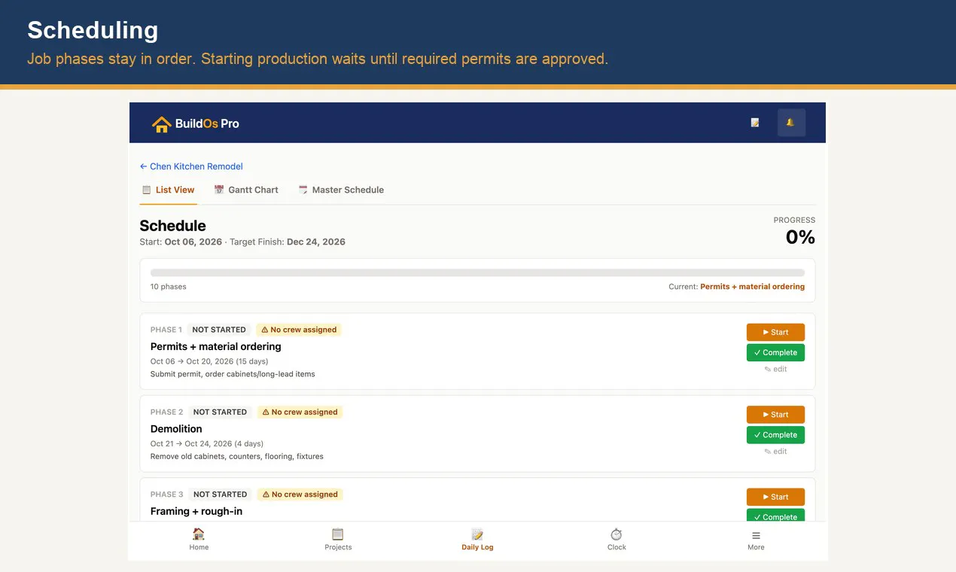Screen dimensions: 956x572
Task: Go to Home in bottom navigation
Action: 199,539
